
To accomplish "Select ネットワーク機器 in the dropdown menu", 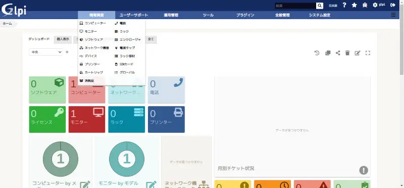I will [x=94, y=48].
